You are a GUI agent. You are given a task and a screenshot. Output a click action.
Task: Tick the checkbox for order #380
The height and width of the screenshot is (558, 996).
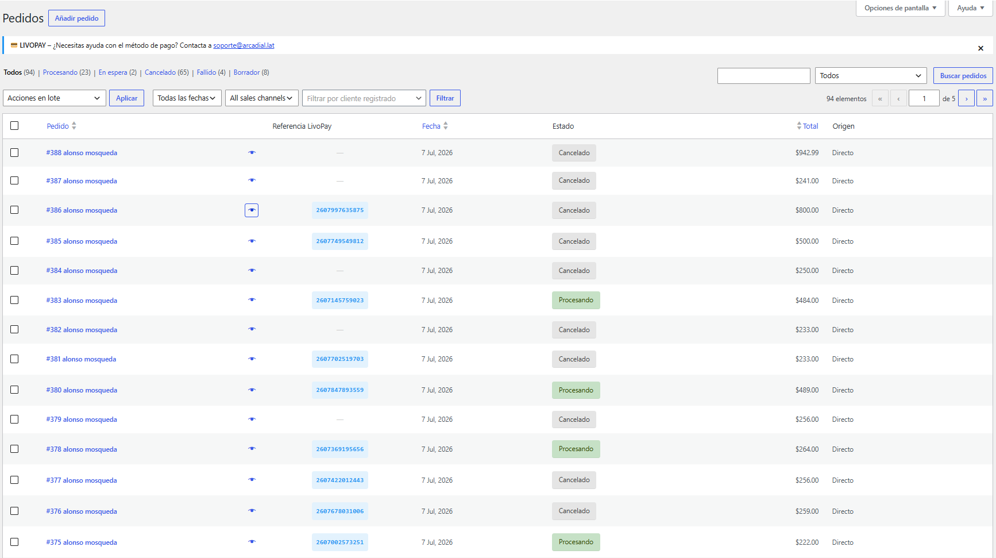click(14, 390)
